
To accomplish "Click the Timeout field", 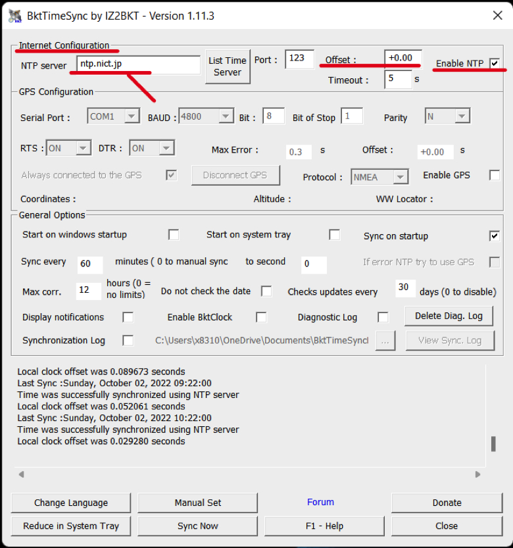I will click(x=398, y=80).
